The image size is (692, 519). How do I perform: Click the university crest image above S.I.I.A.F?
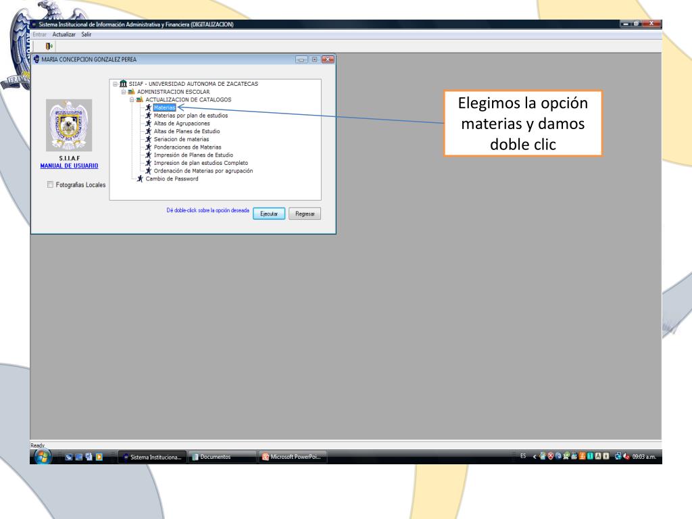coord(69,125)
